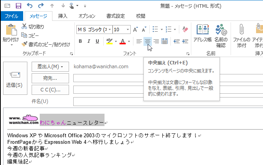Click the Save icon in quick access toolbar
263x165 pixels.
click(x=19, y=6)
